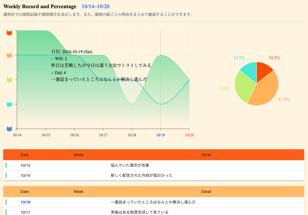Click the 10/16 axis date label
The height and width of the screenshot is (215, 308).
[x=74, y=135]
